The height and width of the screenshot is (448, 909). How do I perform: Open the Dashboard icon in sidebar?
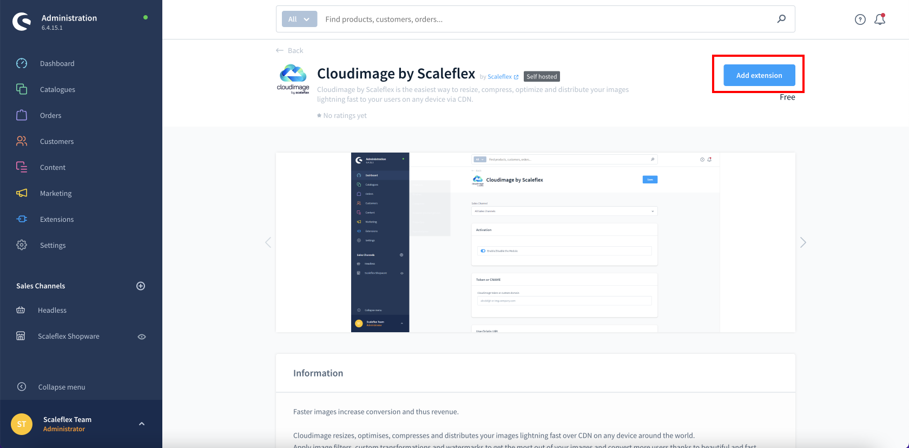tap(22, 63)
